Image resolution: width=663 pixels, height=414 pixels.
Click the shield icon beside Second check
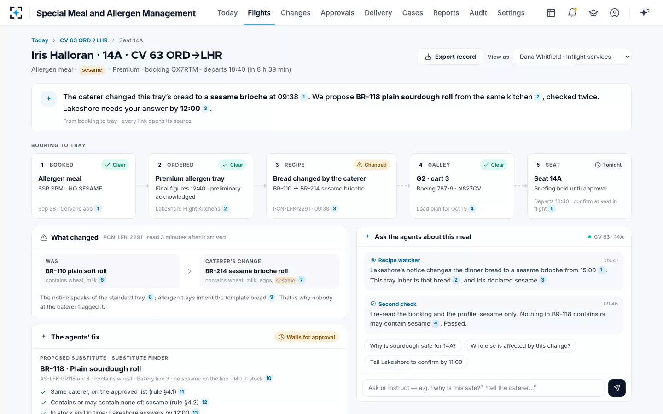(x=373, y=304)
